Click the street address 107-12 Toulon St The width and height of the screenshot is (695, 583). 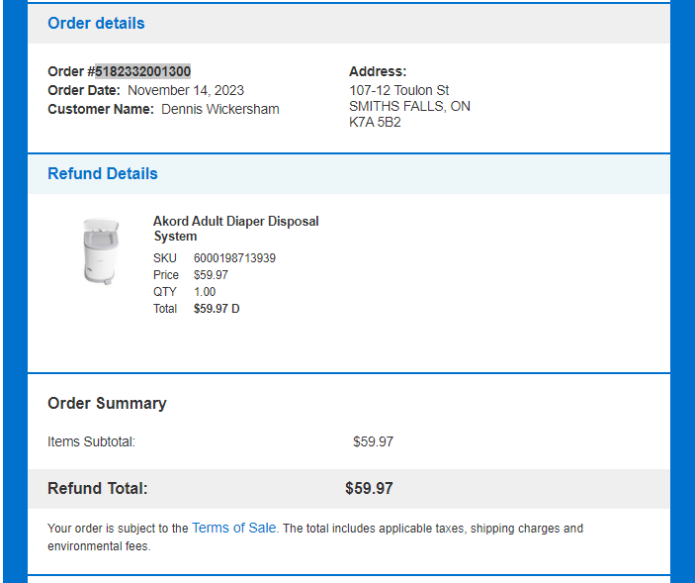coord(399,90)
